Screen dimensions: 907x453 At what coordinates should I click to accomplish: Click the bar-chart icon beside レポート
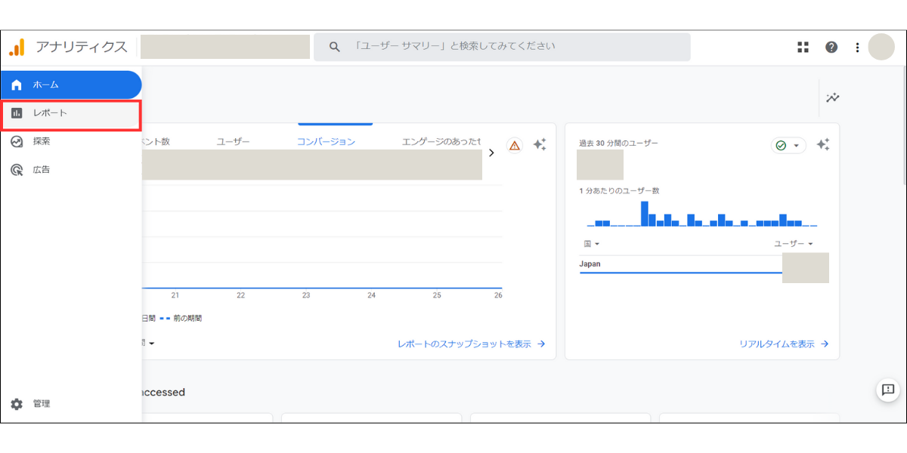(17, 113)
